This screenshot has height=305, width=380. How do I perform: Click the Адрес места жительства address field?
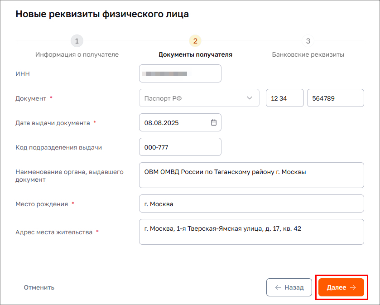pos(251,232)
